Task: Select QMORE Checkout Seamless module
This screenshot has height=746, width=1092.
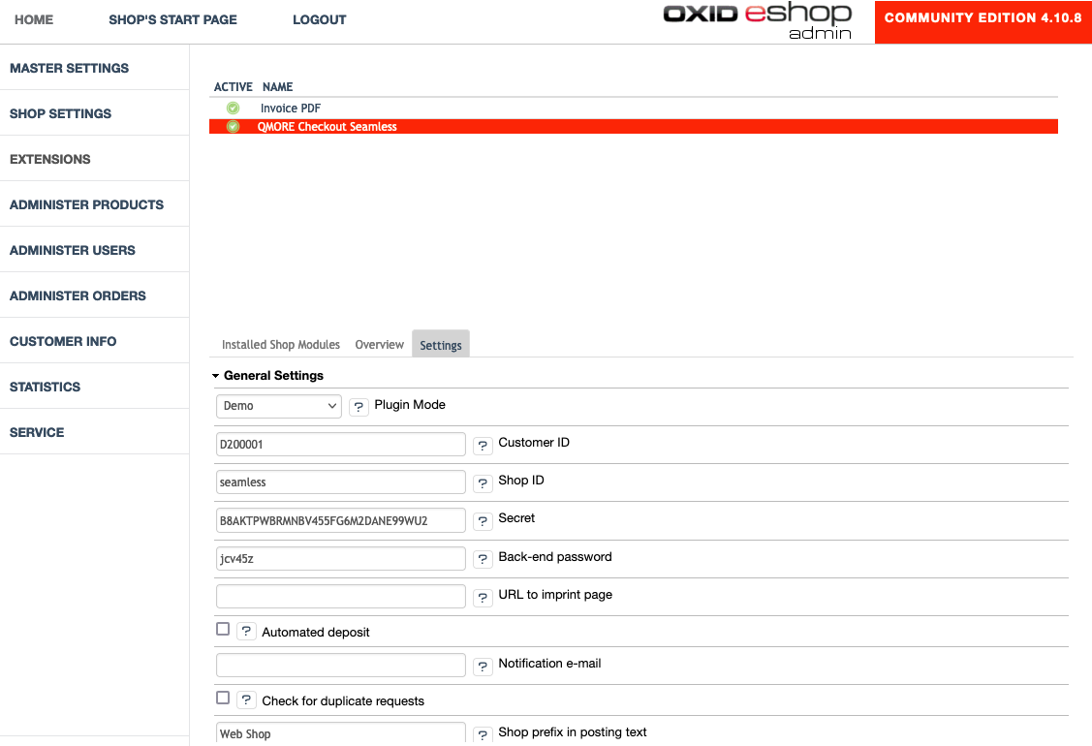Action: pyautogui.click(x=633, y=127)
